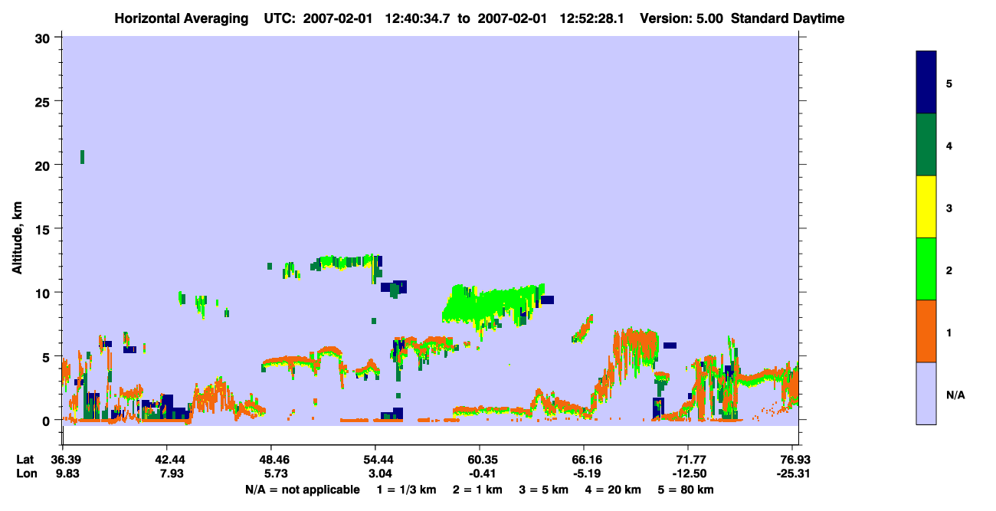Click the legend entry '2 = 1 km'

click(x=478, y=490)
